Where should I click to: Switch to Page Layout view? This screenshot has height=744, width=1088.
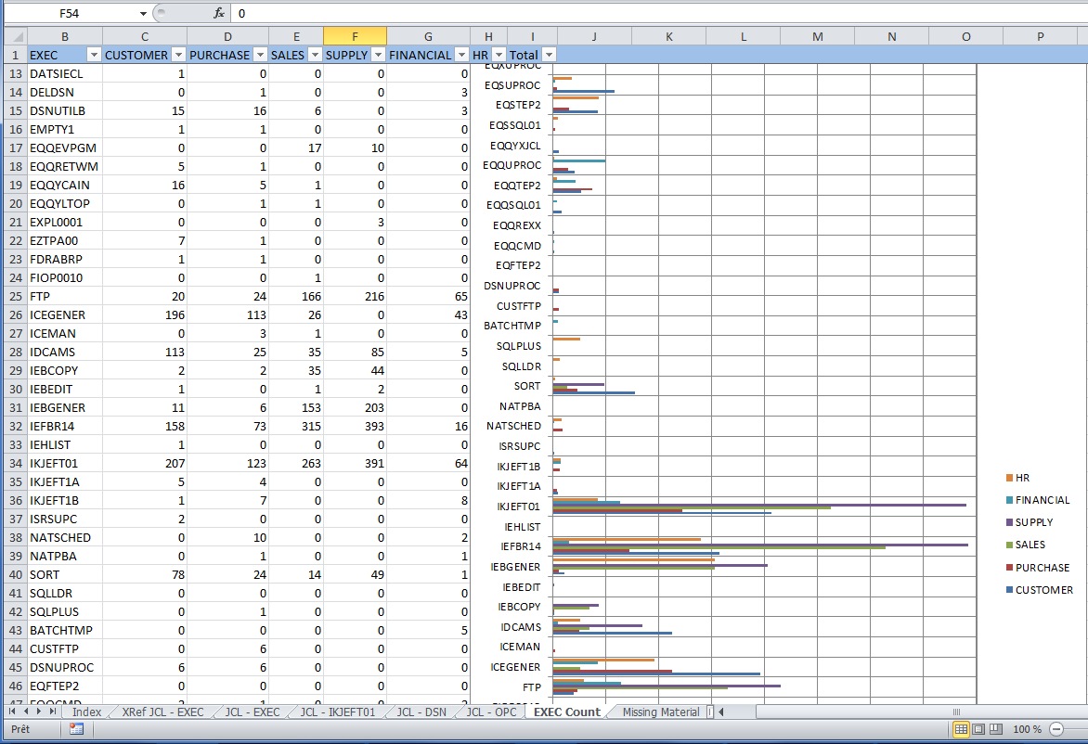978,729
